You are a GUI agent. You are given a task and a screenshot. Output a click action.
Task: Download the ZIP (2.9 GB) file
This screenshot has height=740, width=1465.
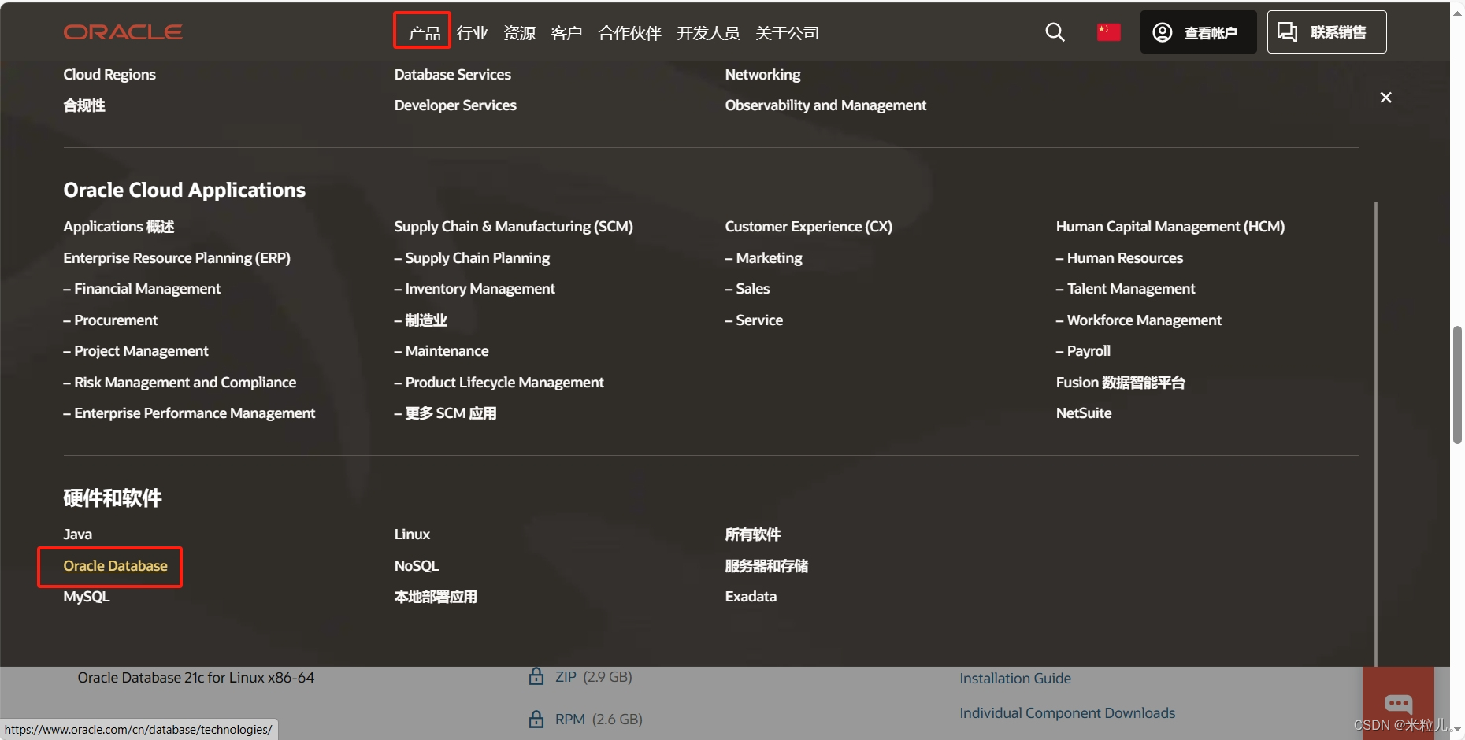[593, 676]
